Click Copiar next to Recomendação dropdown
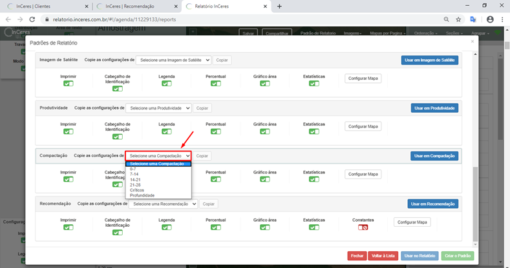 tap(209, 204)
